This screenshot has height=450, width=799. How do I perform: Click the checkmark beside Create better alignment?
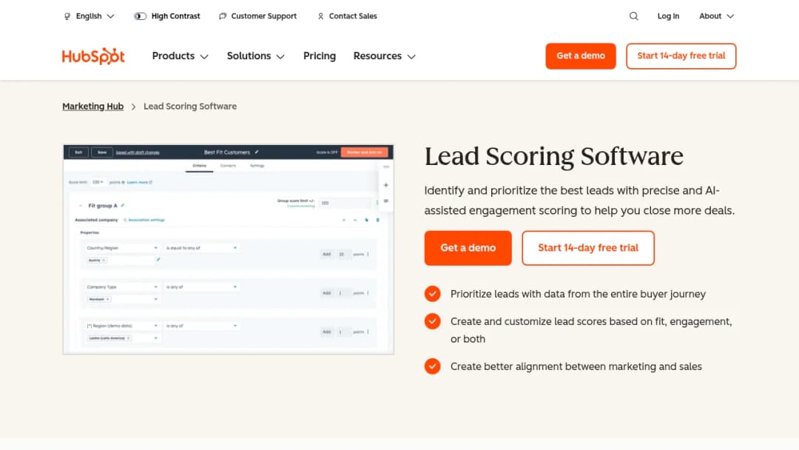[x=433, y=366]
